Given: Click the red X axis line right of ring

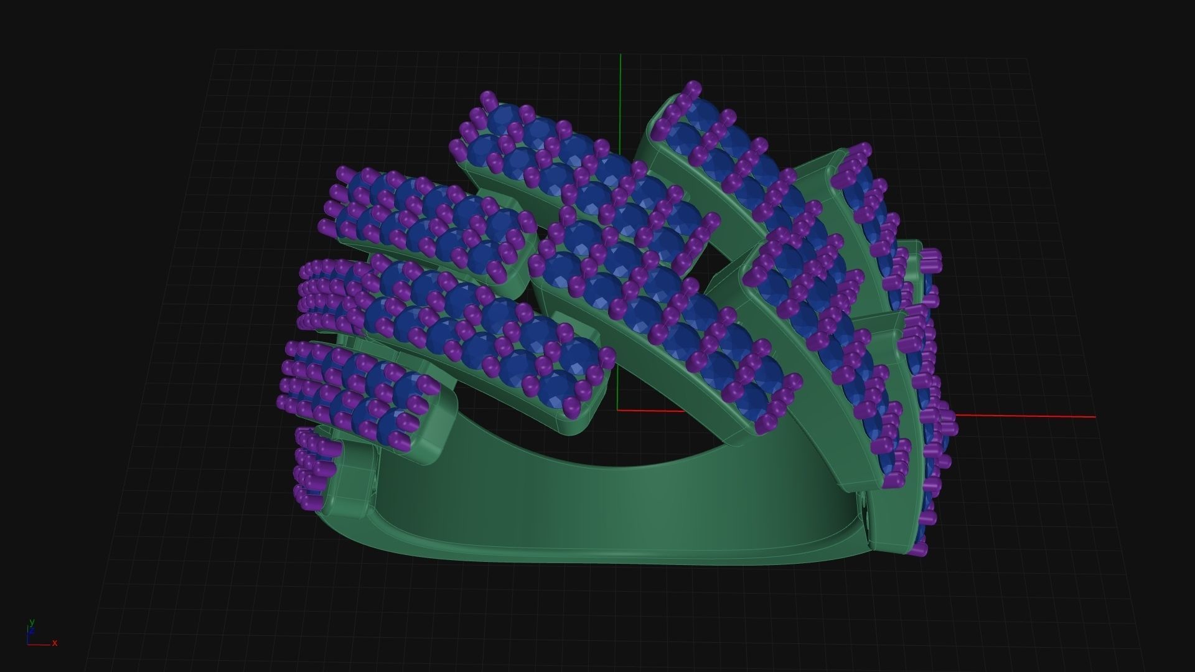Looking at the screenshot, I should point(1027,416).
